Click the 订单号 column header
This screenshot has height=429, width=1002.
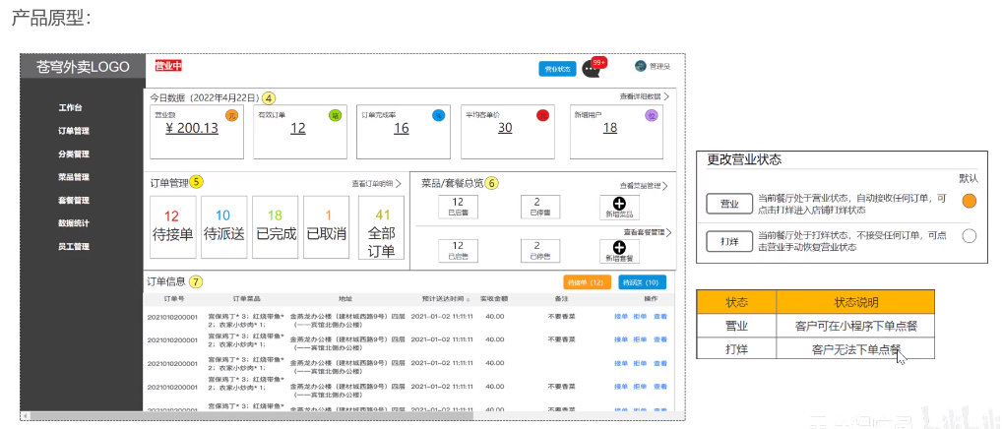174,299
